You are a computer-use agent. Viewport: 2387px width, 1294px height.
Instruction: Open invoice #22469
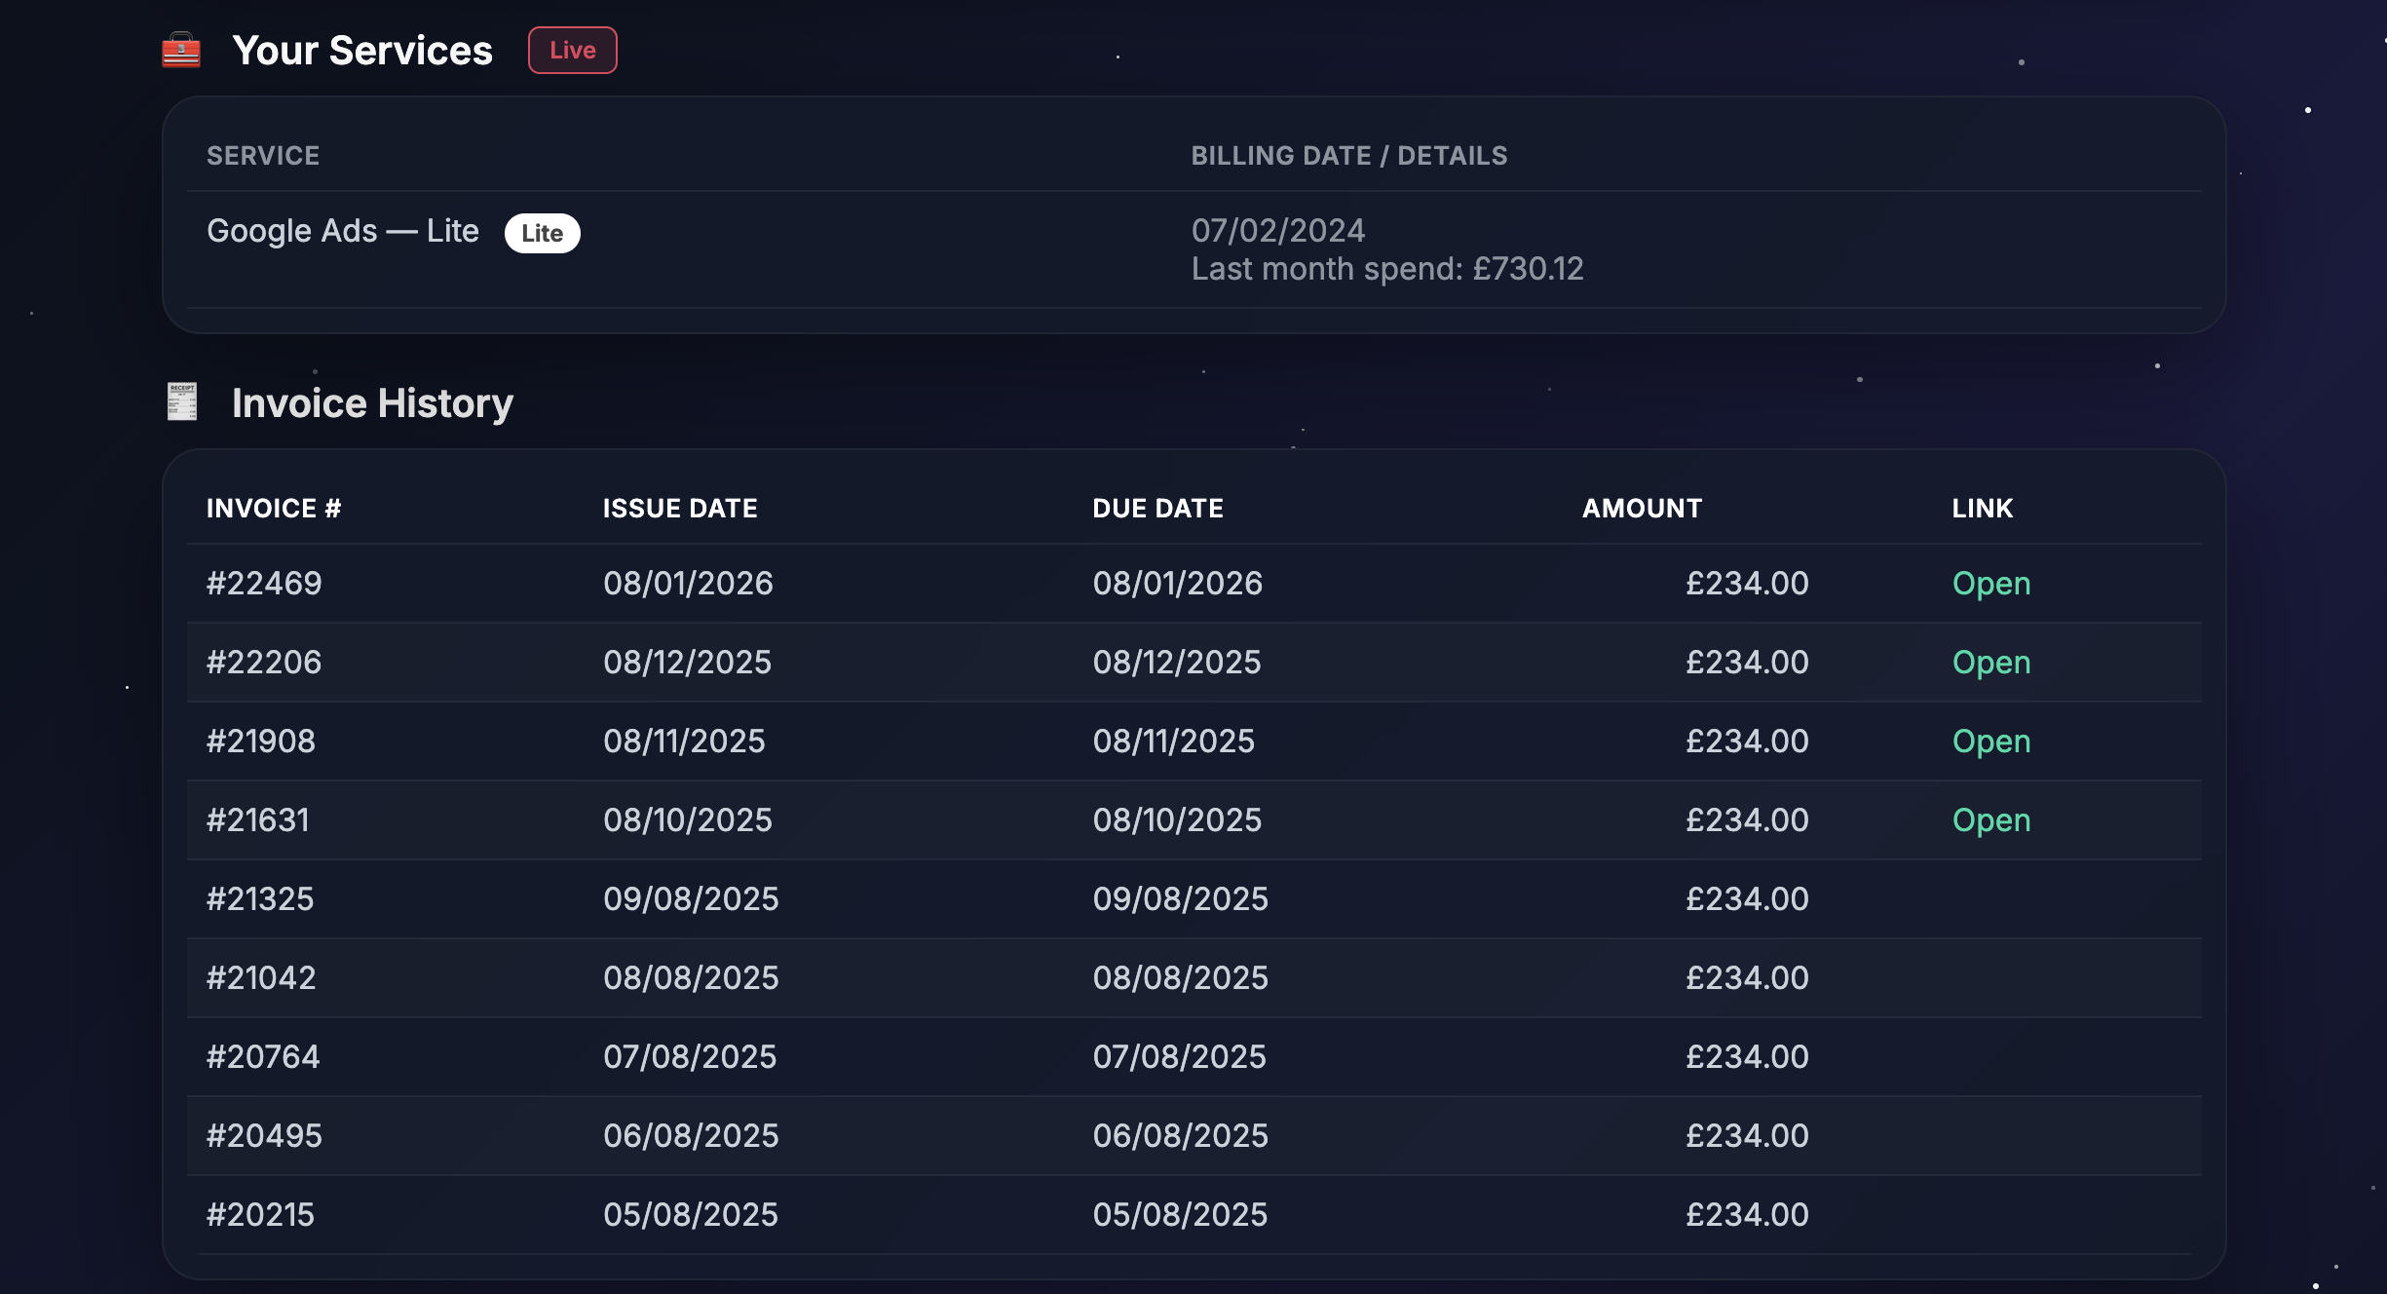[x=1990, y=583]
